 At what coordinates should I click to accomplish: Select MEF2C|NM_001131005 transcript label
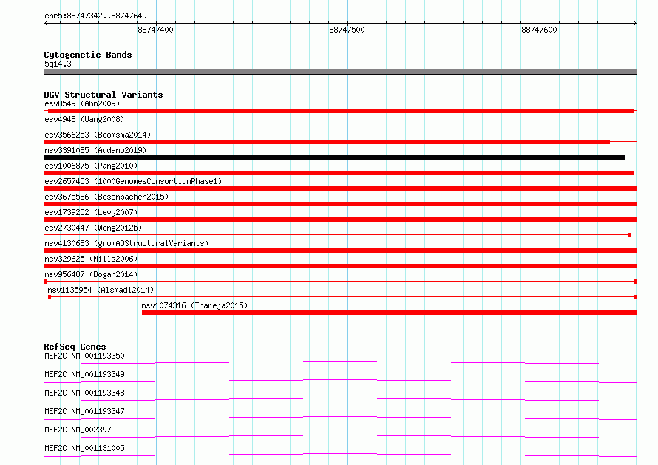point(84,448)
